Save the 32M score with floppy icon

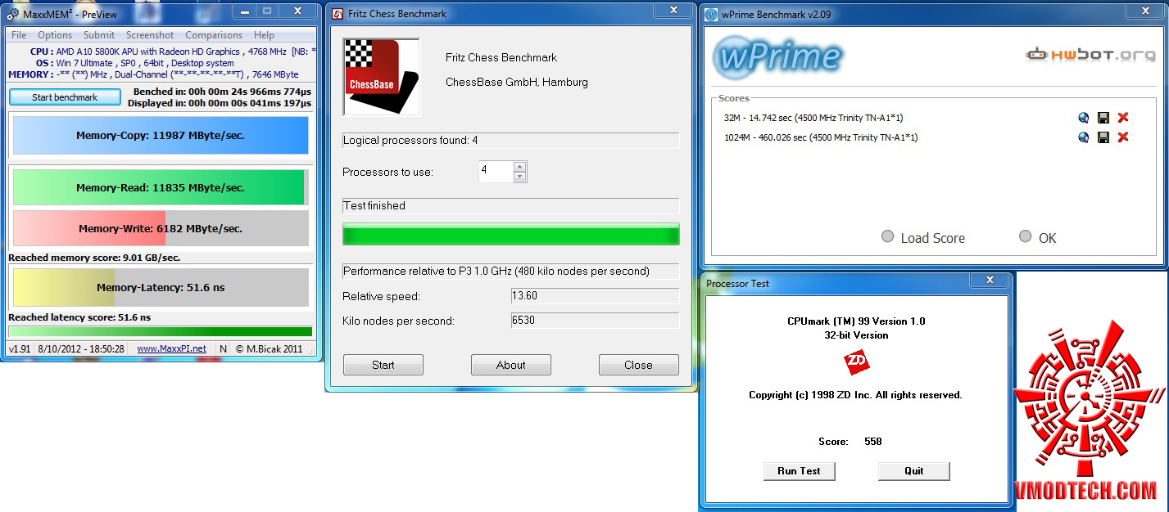coord(1103,118)
